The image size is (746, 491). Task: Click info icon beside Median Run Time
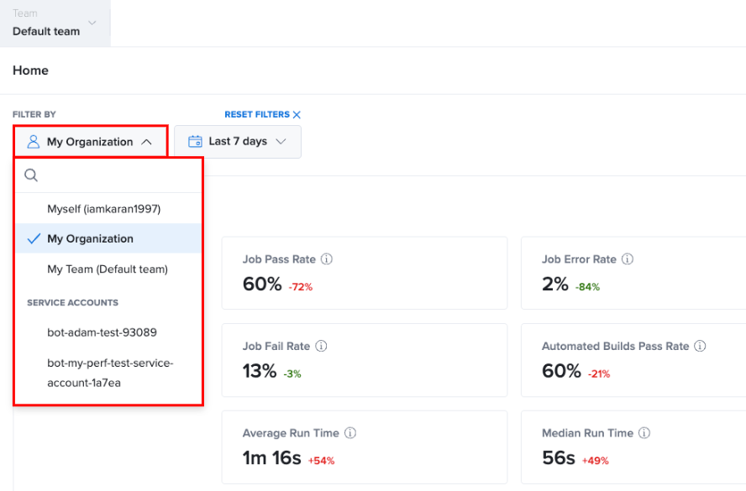[x=644, y=433]
